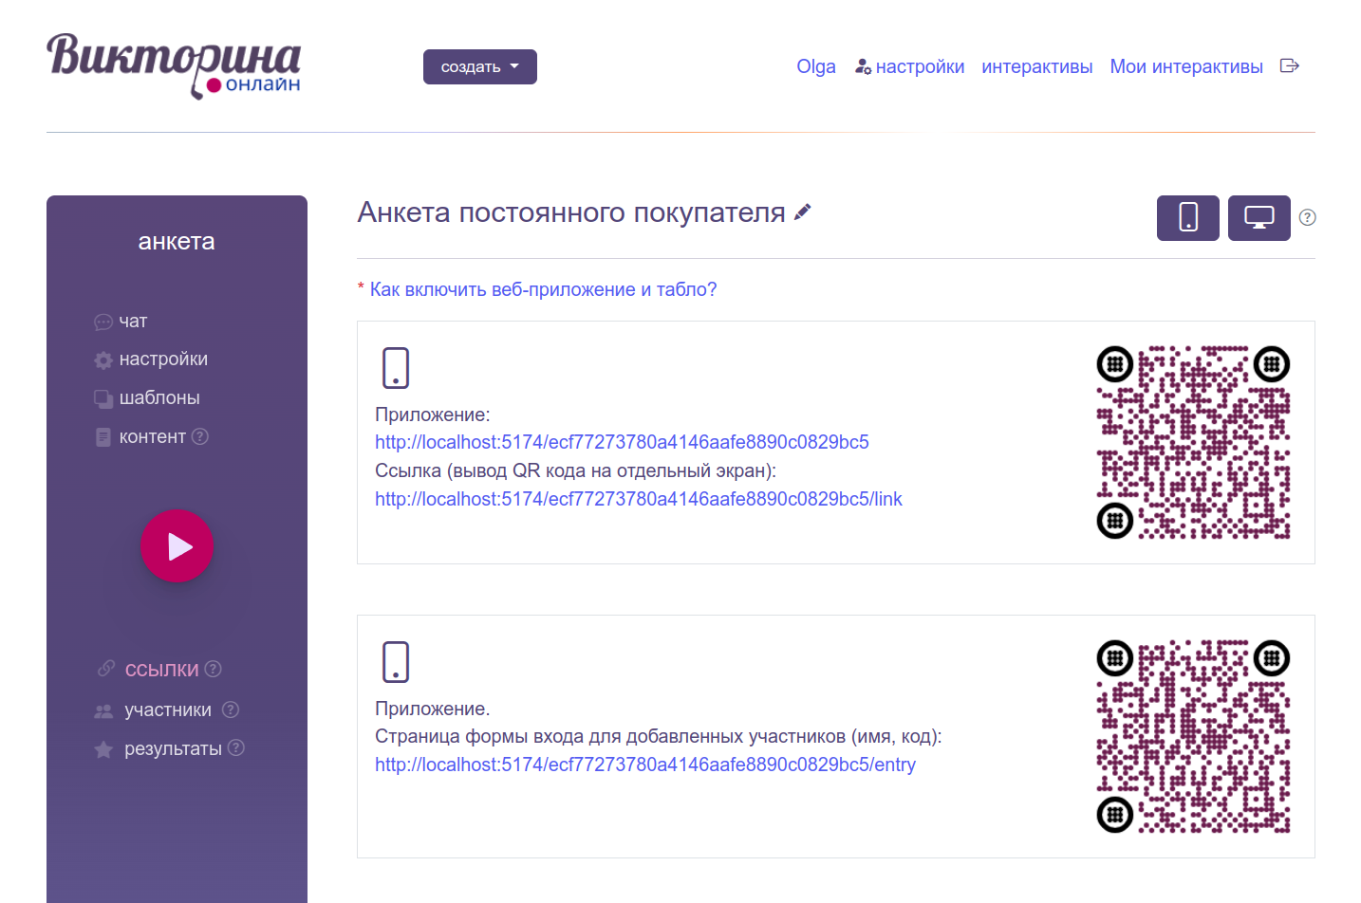Open Olga profile link
Viewport: 1361px width, 903px height.
click(816, 66)
